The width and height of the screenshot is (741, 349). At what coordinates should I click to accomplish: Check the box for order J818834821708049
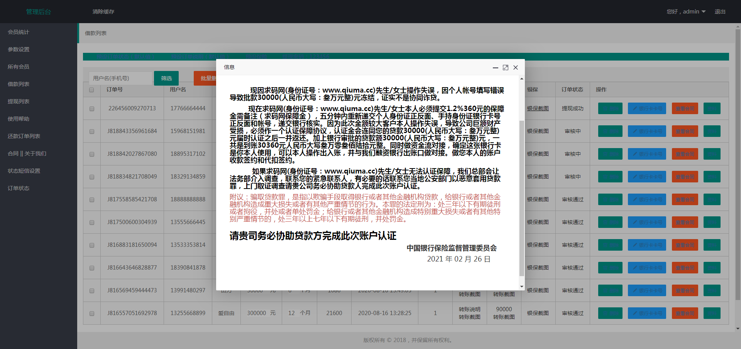click(x=92, y=177)
